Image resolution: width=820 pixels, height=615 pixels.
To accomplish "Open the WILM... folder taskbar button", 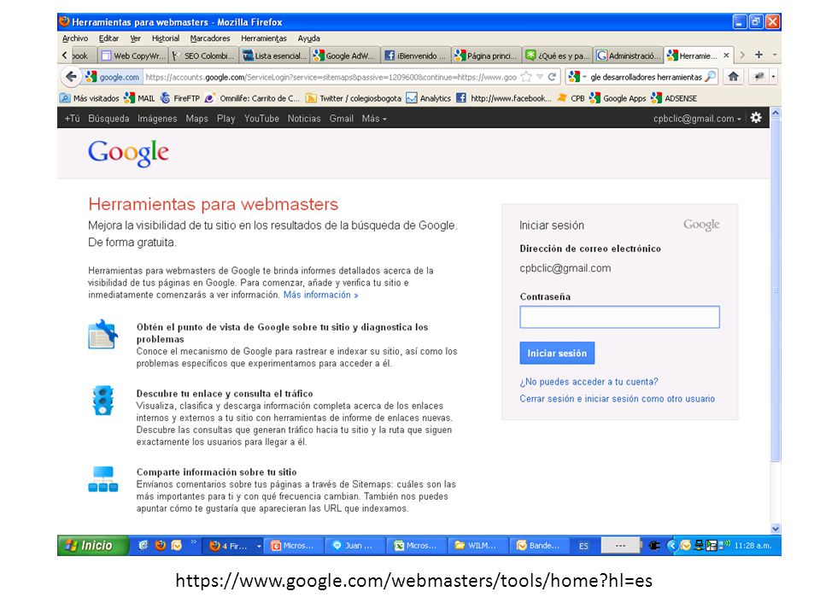I will (477, 546).
